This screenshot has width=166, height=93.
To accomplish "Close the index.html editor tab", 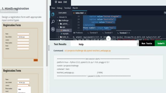I will click(85, 13).
